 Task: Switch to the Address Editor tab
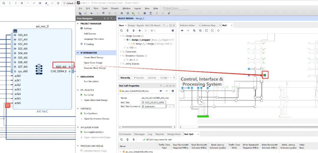point(188,25)
